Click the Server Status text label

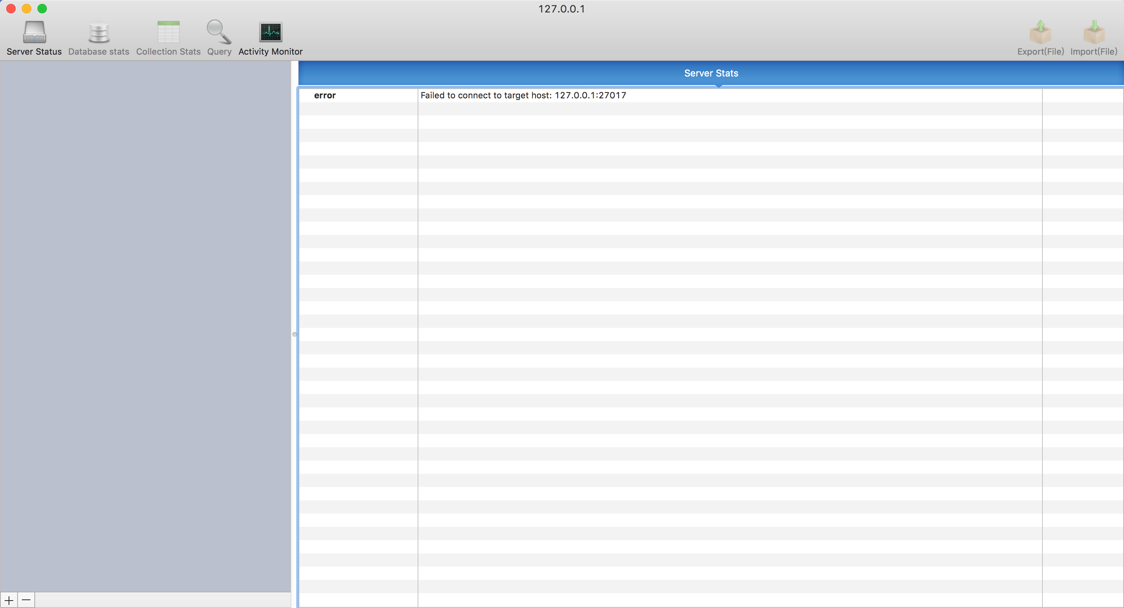coord(34,52)
